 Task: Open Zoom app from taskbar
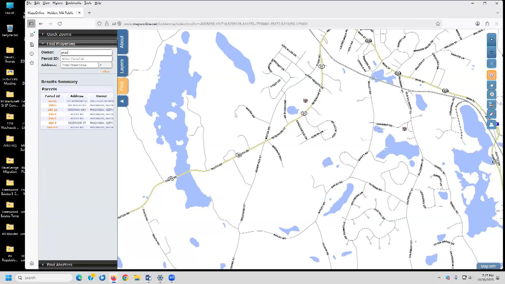171,278
